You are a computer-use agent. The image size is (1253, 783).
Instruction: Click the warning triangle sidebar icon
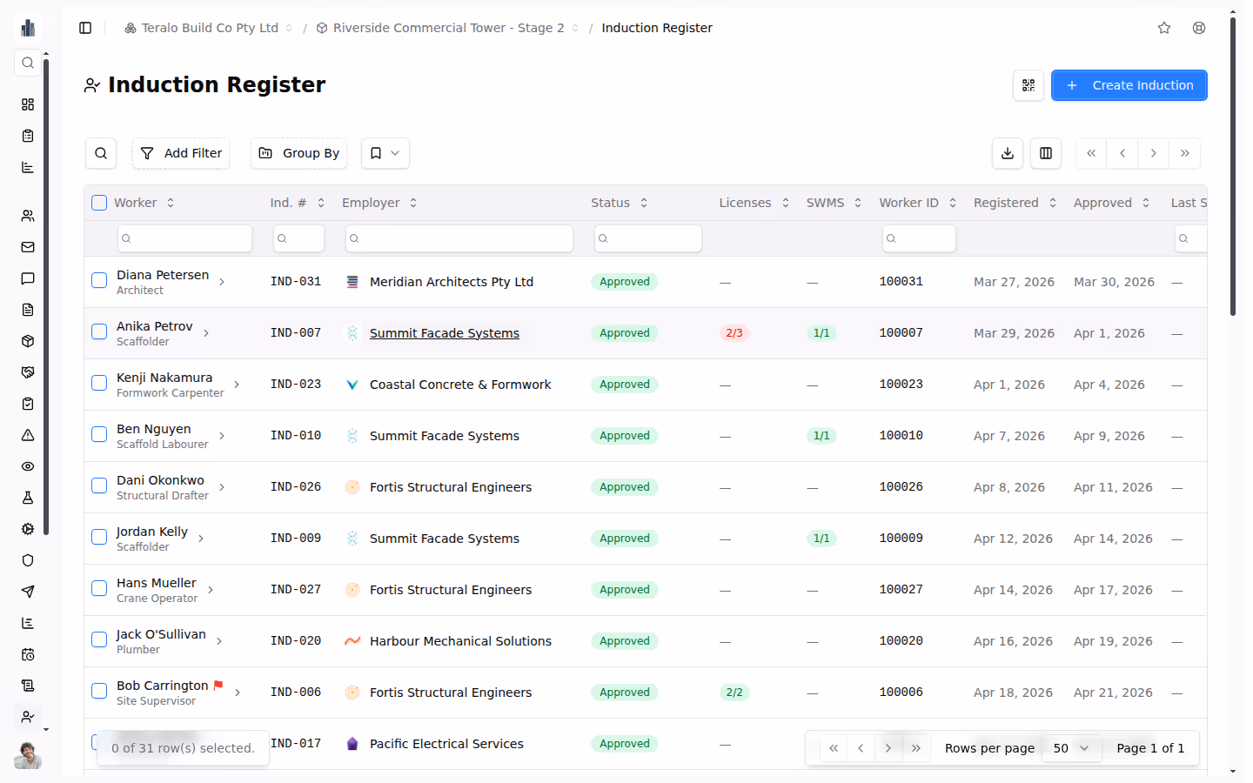[x=28, y=435]
